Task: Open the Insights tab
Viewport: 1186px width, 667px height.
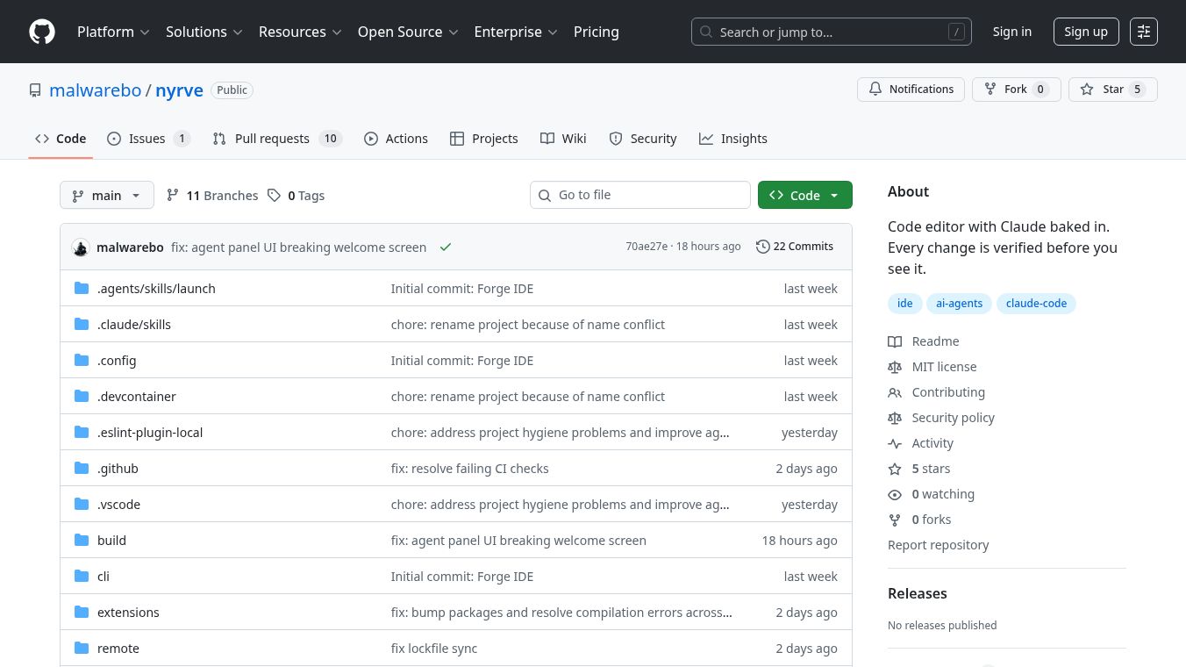Action: click(x=733, y=139)
